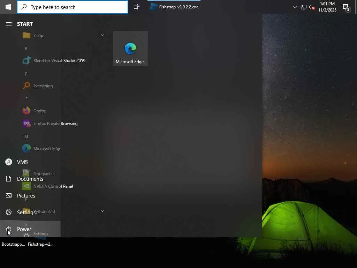Select the Bootstrapp... desktop item
The height and width of the screenshot is (268, 357).
point(14,244)
